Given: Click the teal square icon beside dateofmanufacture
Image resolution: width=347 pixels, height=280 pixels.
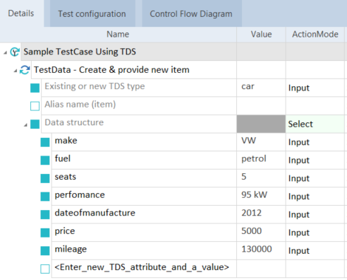Looking at the screenshot, I should point(45,215).
